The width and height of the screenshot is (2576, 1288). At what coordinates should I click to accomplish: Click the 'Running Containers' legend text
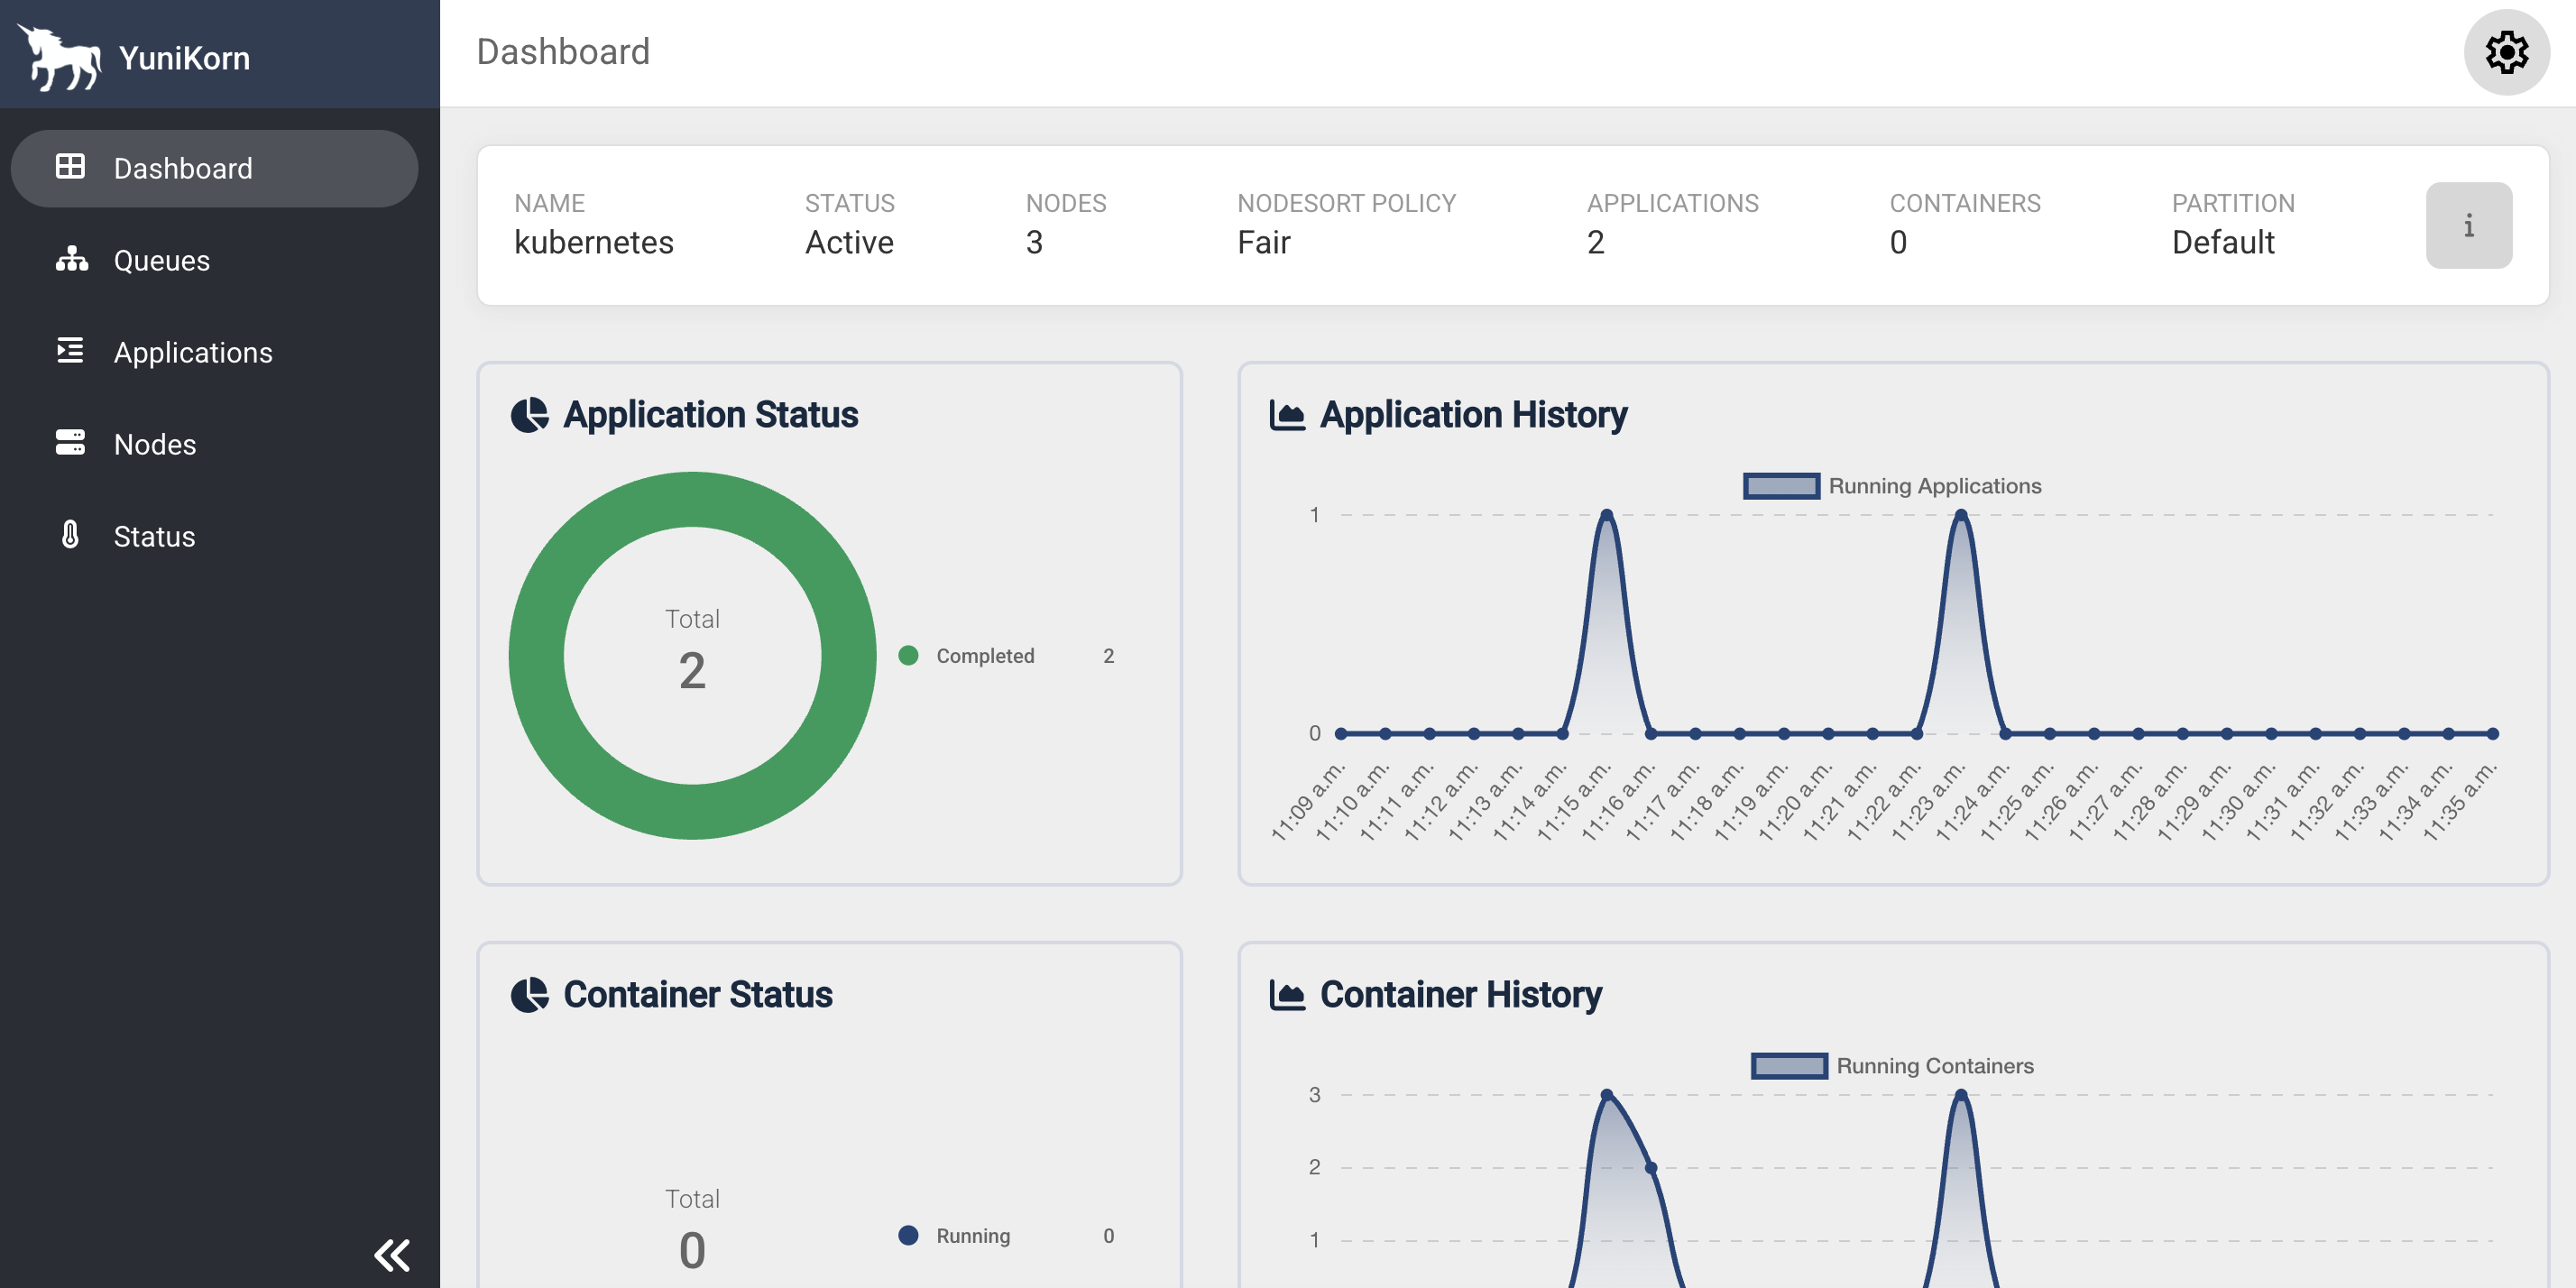[x=1935, y=1066]
